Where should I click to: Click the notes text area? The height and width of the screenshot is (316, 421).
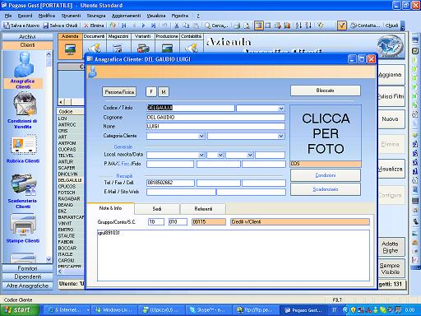(x=234, y=255)
